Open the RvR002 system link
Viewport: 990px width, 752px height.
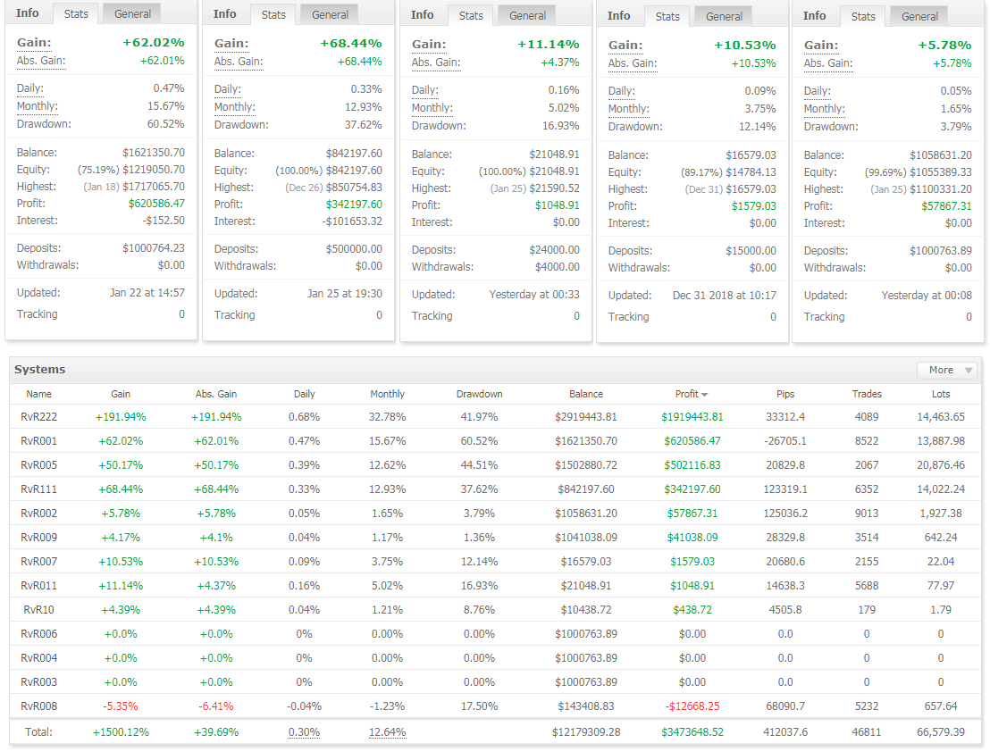[x=39, y=514]
